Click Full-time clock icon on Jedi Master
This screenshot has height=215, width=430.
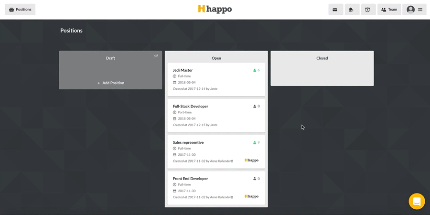click(174, 76)
